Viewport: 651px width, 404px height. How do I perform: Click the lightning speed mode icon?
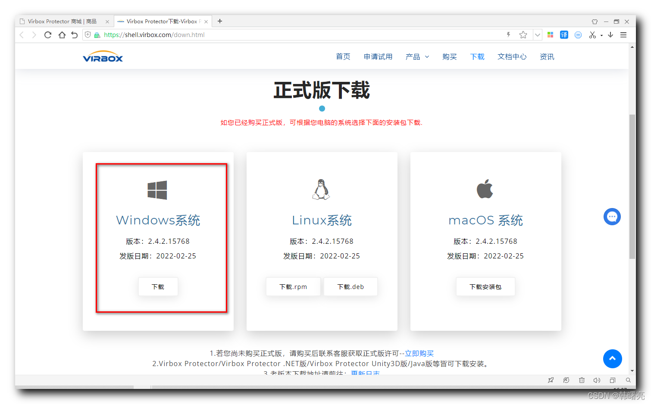(x=509, y=35)
